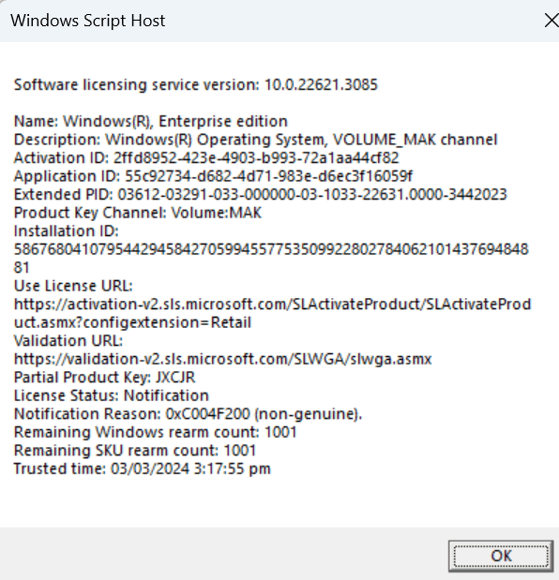
Task: Click the OK button
Action: point(501,556)
